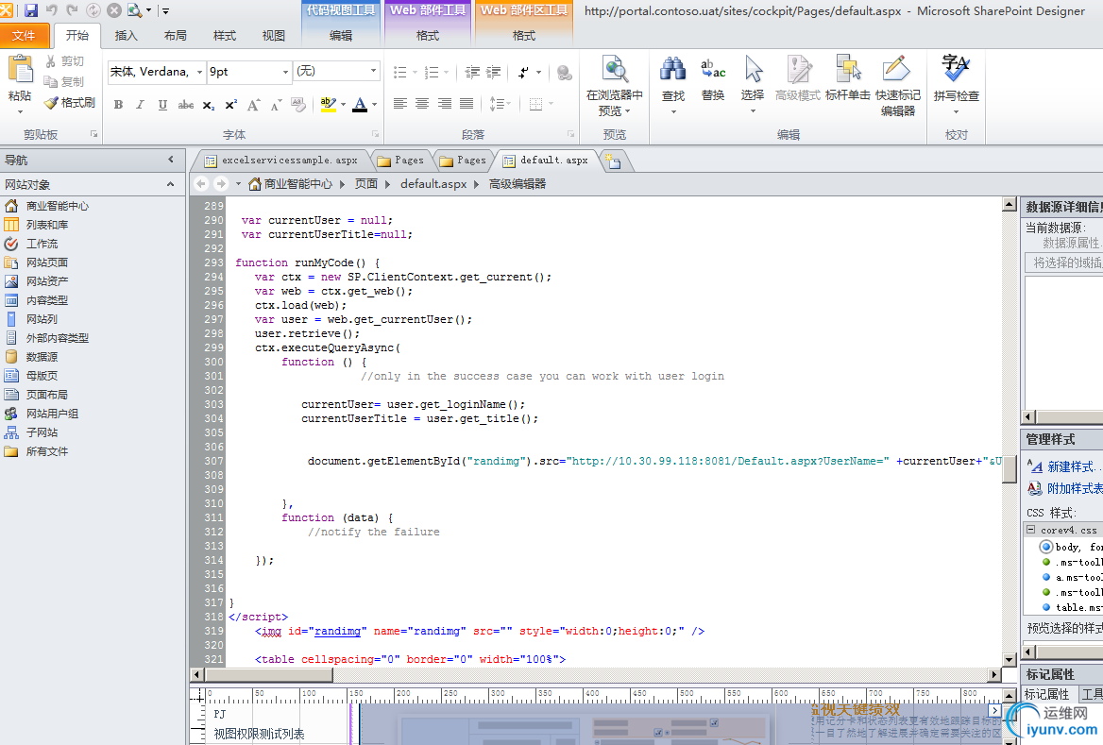Click the new tab button beside default.aspx
1103x745 pixels.
tap(614, 161)
